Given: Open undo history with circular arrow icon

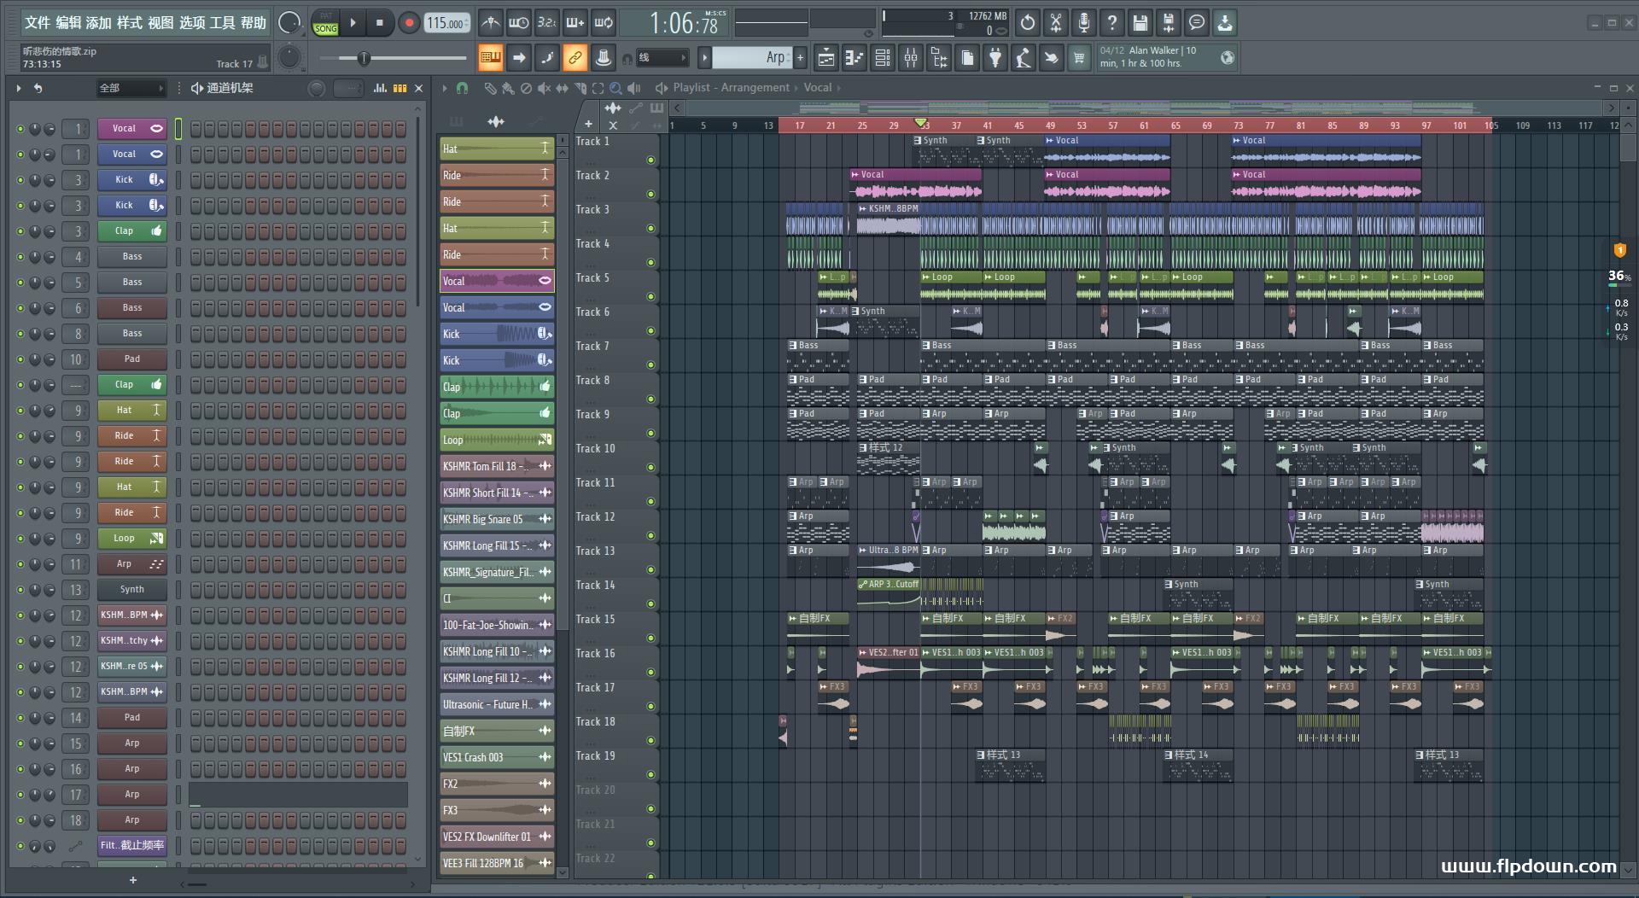Looking at the screenshot, I should tap(1028, 23).
